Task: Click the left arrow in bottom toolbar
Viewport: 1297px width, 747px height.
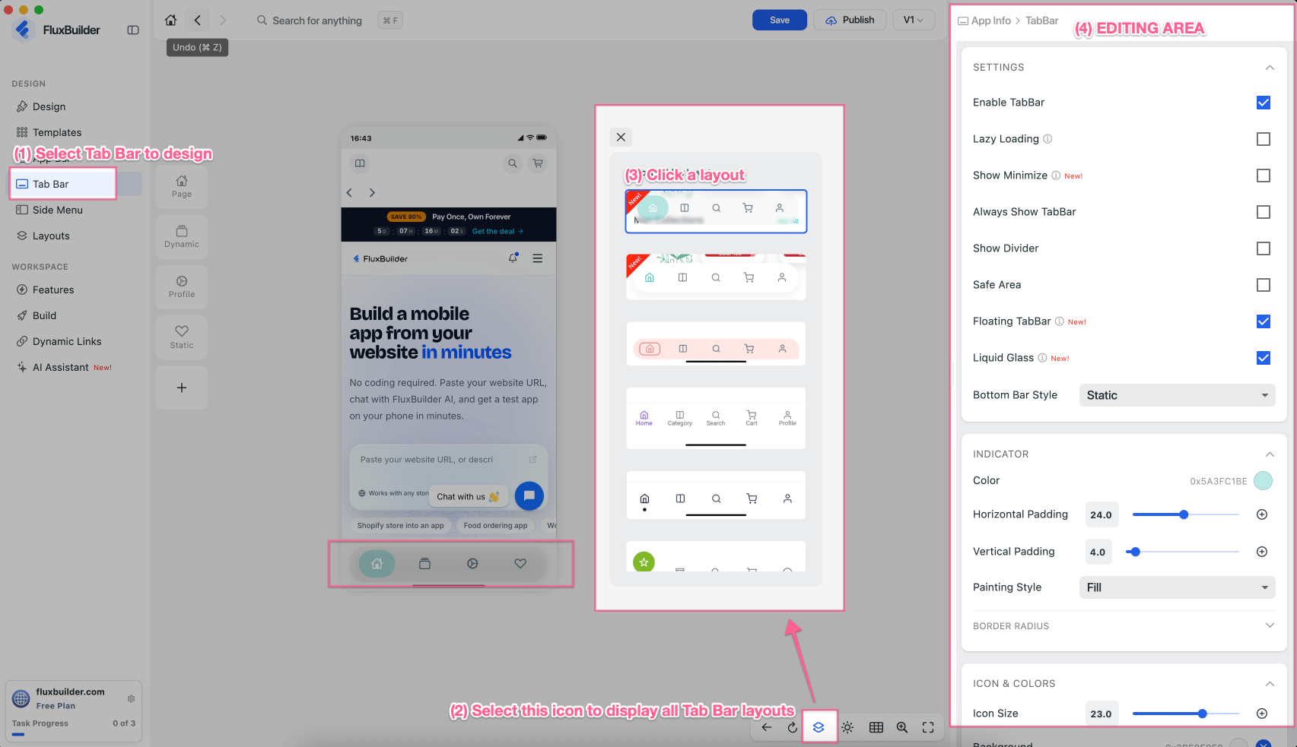Action: [766, 727]
